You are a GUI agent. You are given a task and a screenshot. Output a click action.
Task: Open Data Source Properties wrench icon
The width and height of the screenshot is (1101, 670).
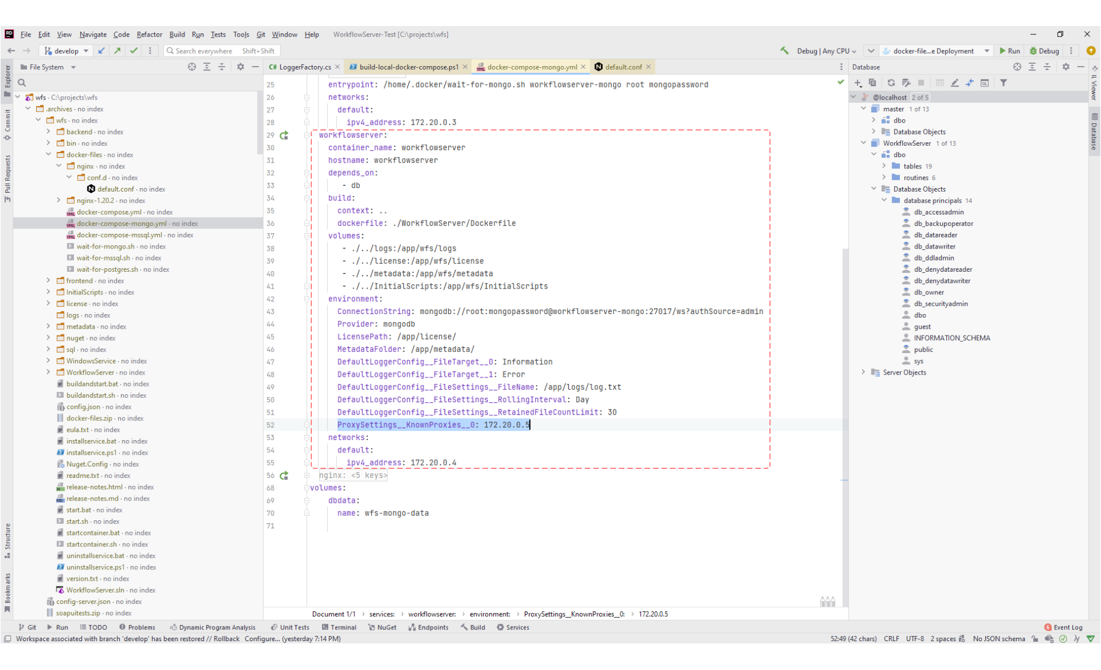tap(906, 83)
